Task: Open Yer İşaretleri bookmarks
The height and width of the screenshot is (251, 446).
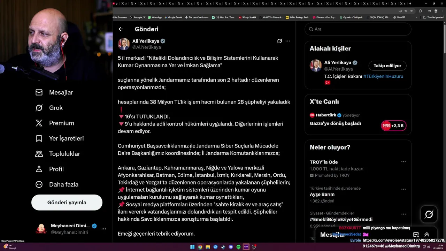Action: pos(60,138)
